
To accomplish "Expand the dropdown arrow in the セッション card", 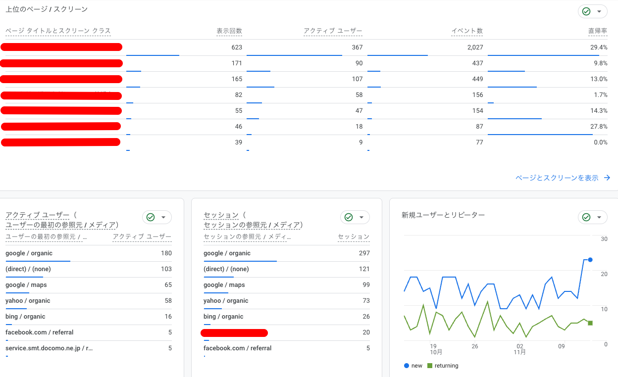I will [361, 217].
